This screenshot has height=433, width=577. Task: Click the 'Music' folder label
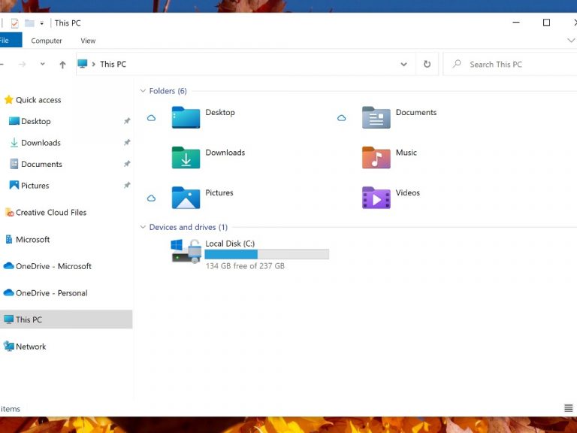tap(406, 153)
